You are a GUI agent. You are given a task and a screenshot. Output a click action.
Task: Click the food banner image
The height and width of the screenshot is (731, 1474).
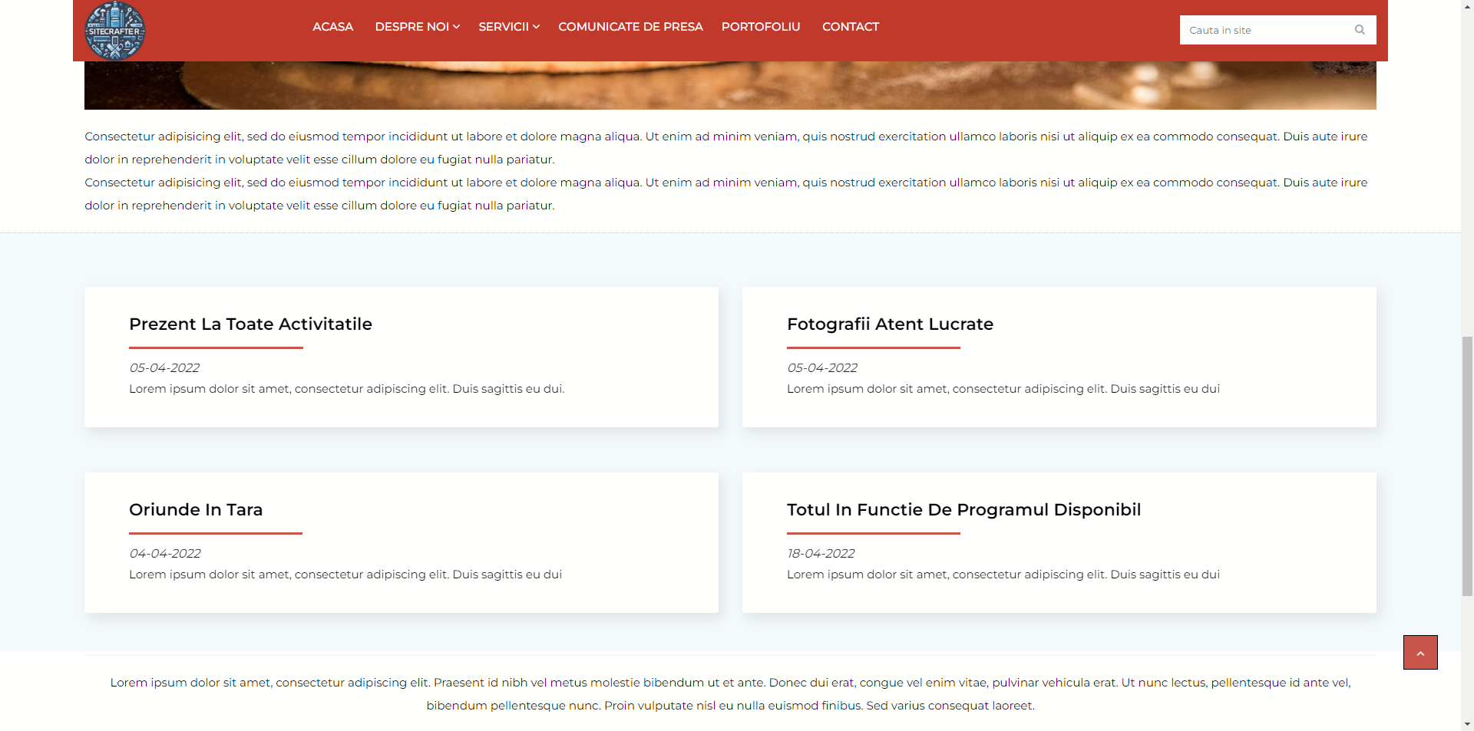[x=729, y=85]
